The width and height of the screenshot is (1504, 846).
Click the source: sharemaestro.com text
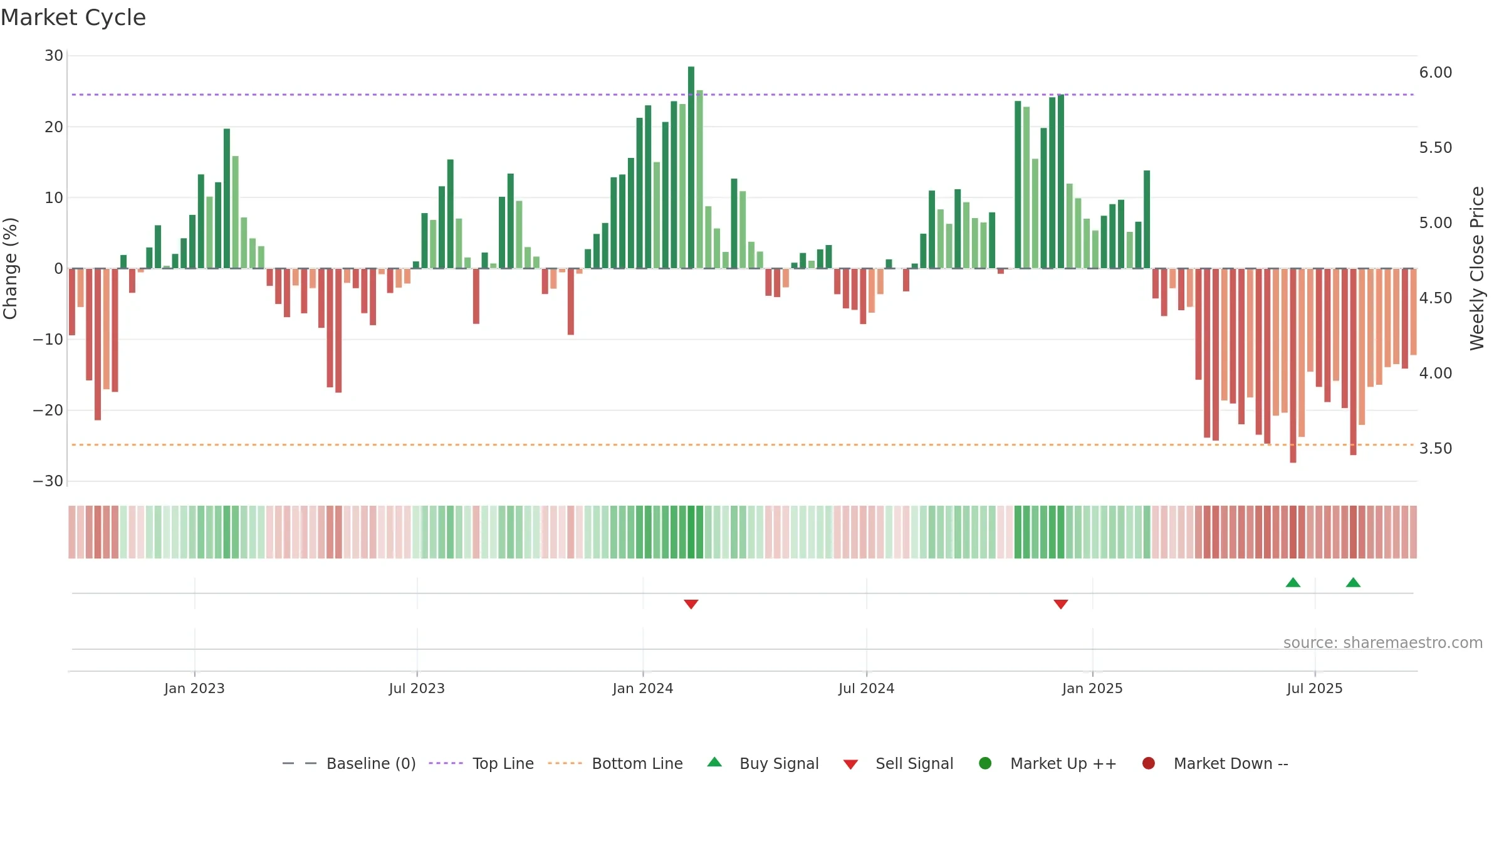coord(1383,642)
